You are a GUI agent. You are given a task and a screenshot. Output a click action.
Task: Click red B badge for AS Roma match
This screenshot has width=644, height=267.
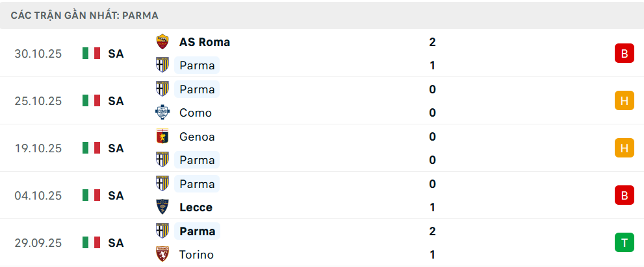point(624,54)
